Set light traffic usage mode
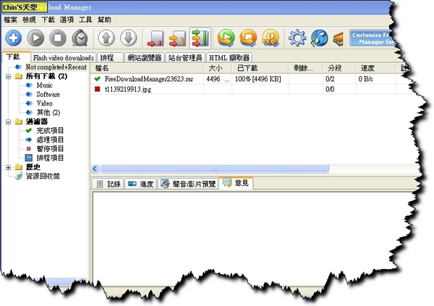Image resolution: width=434 pixels, height=306 pixels. pos(156,38)
